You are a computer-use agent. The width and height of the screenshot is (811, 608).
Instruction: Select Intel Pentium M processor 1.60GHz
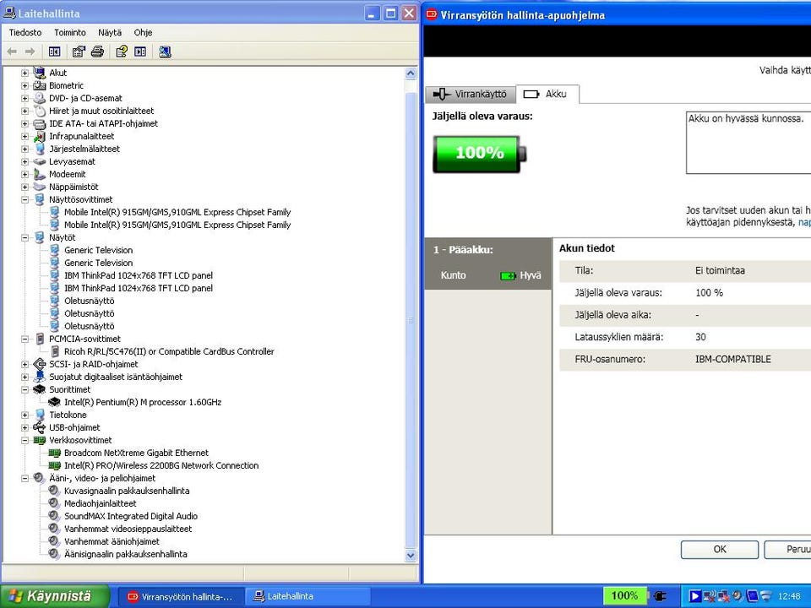click(143, 402)
